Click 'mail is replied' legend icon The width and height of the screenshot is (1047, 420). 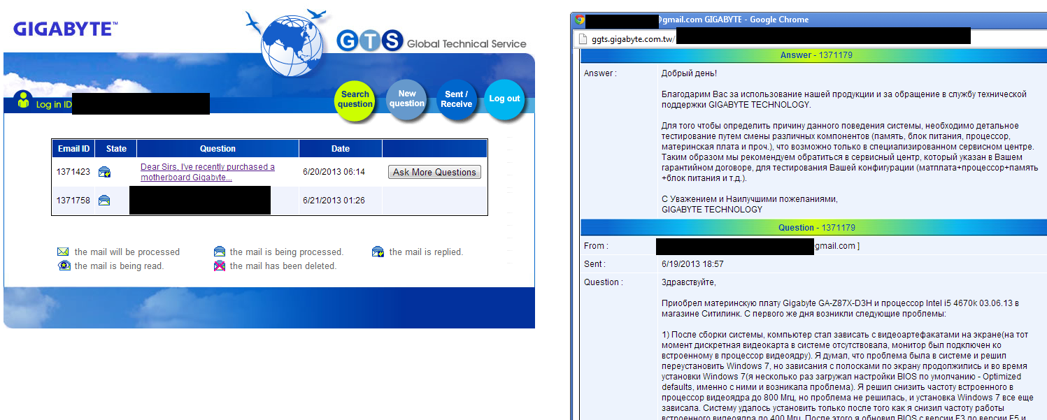point(378,252)
